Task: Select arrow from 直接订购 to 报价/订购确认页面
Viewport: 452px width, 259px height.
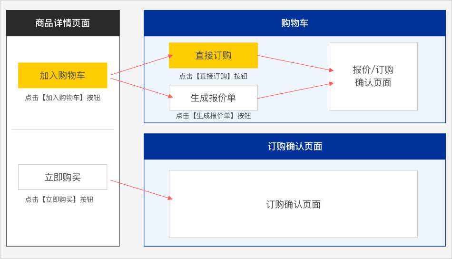Action: click(295, 63)
